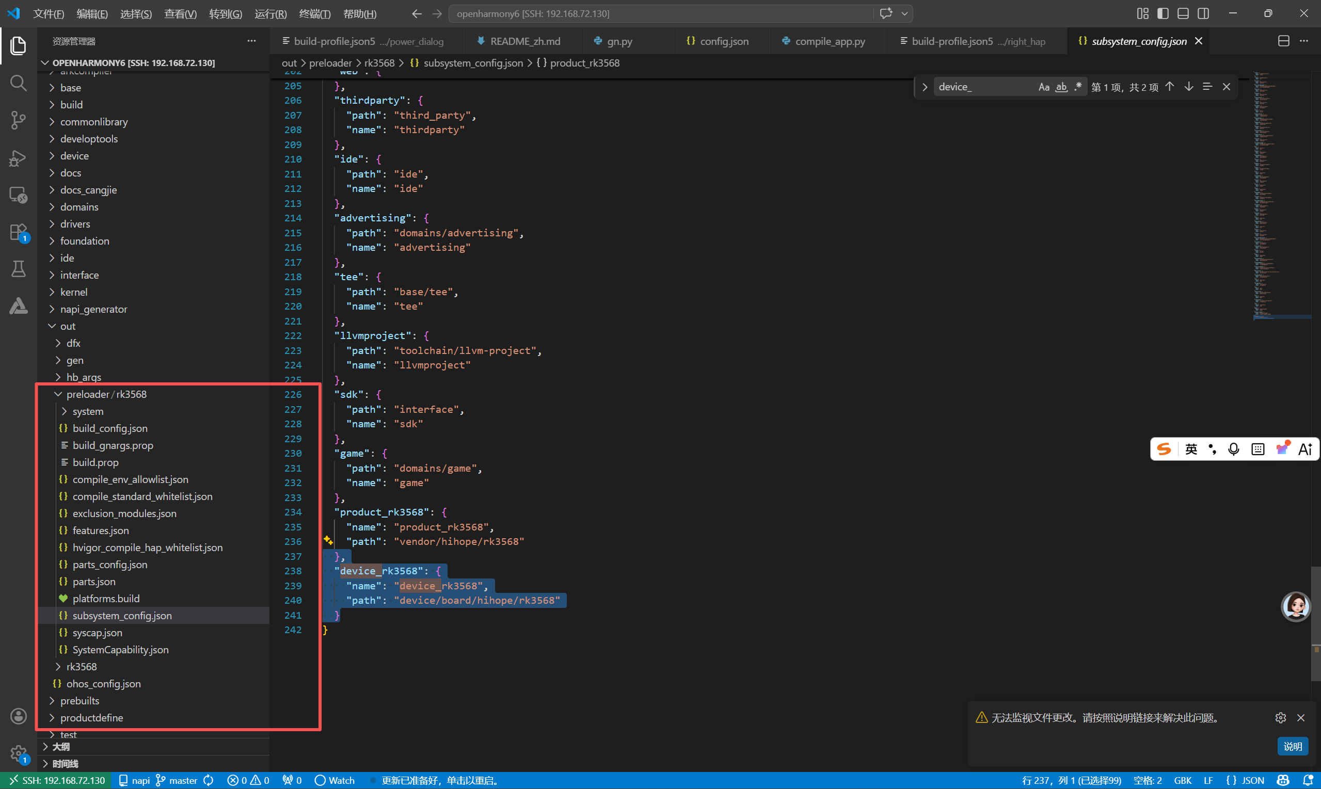The height and width of the screenshot is (789, 1321).
Task: Toggle Match Whole Word in find widget
Action: [x=1061, y=87]
